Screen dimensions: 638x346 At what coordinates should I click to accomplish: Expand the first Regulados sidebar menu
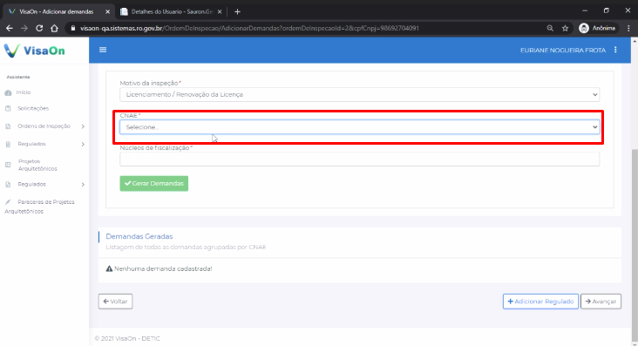pyautogui.click(x=44, y=144)
